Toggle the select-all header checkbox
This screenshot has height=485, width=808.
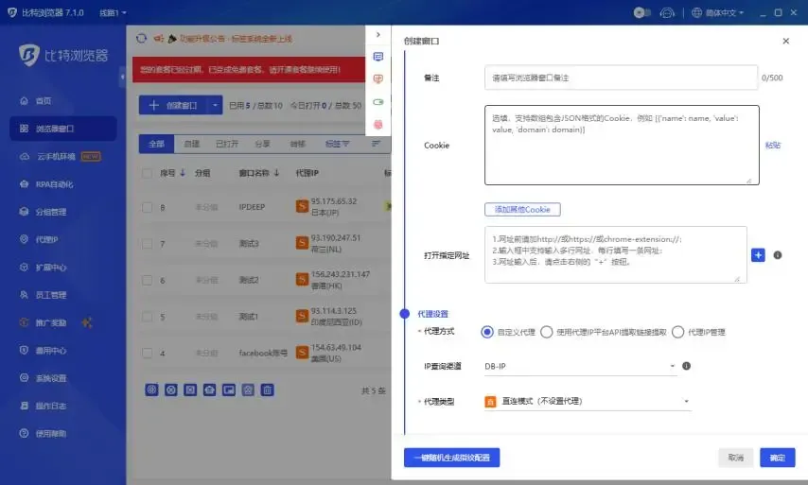point(147,173)
